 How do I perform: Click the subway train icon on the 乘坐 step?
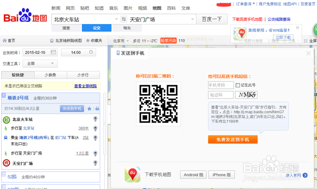[x=6, y=138]
